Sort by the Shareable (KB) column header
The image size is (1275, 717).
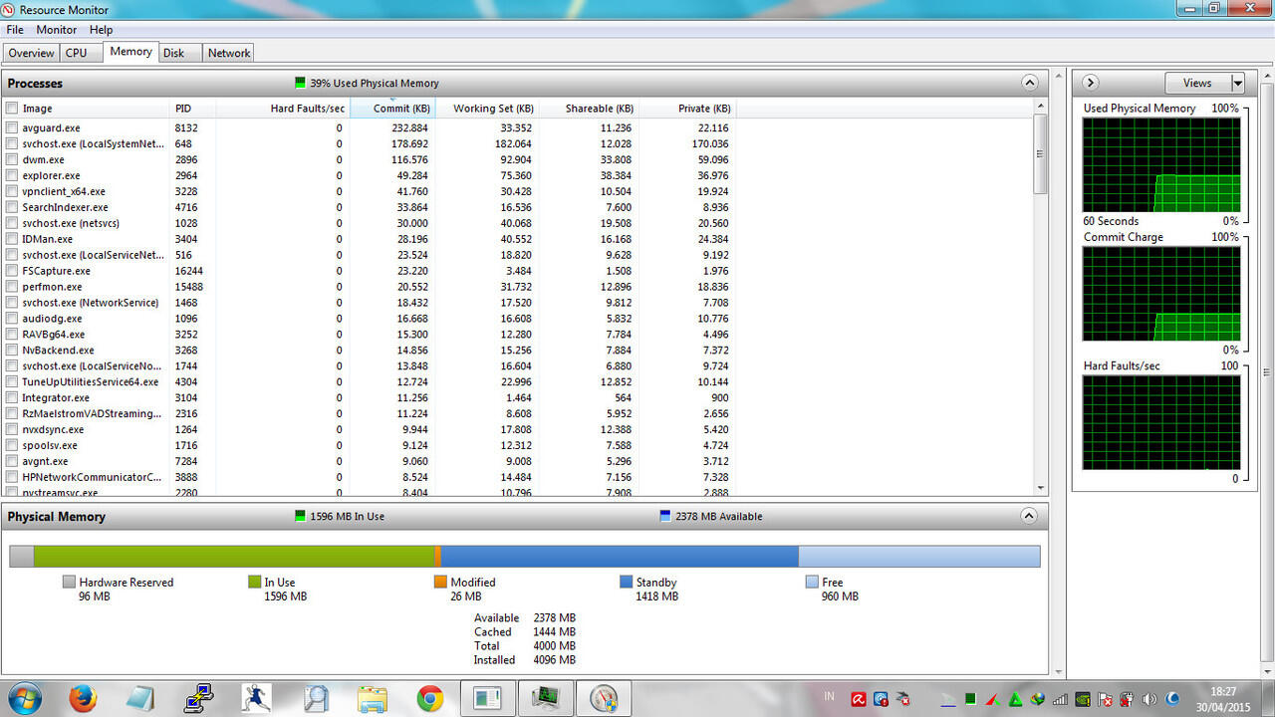coord(588,109)
